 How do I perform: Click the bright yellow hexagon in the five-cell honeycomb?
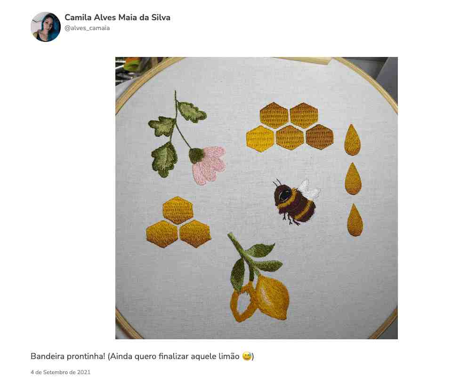click(260, 138)
